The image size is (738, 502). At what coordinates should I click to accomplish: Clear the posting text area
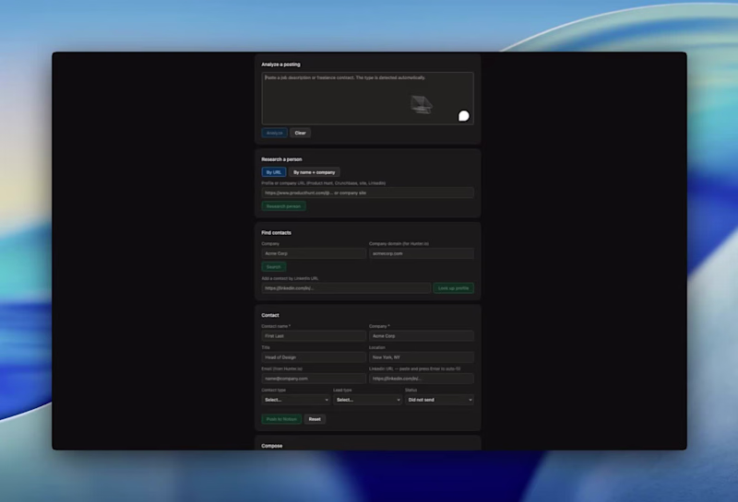coord(301,133)
